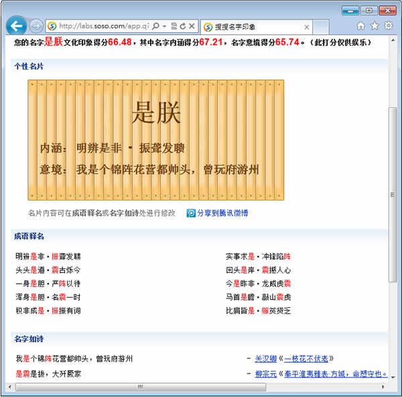Viewport: 402px width, 397px height.
Task: Click the 柳宗元 author link
Action: (x=265, y=374)
